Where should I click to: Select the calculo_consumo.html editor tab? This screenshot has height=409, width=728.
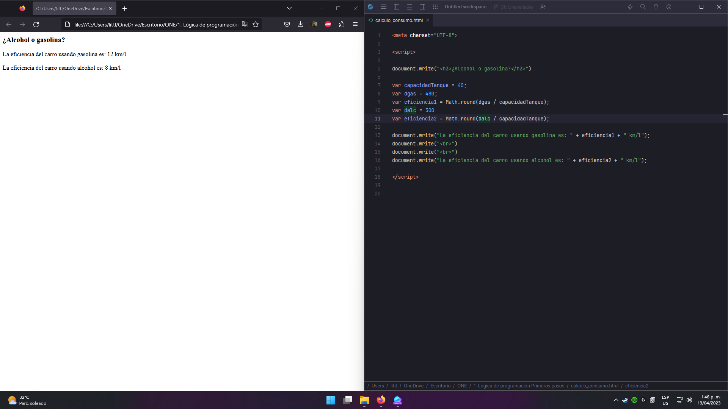point(399,20)
